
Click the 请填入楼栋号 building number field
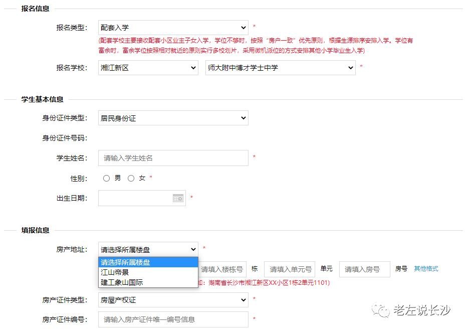pos(222,269)
